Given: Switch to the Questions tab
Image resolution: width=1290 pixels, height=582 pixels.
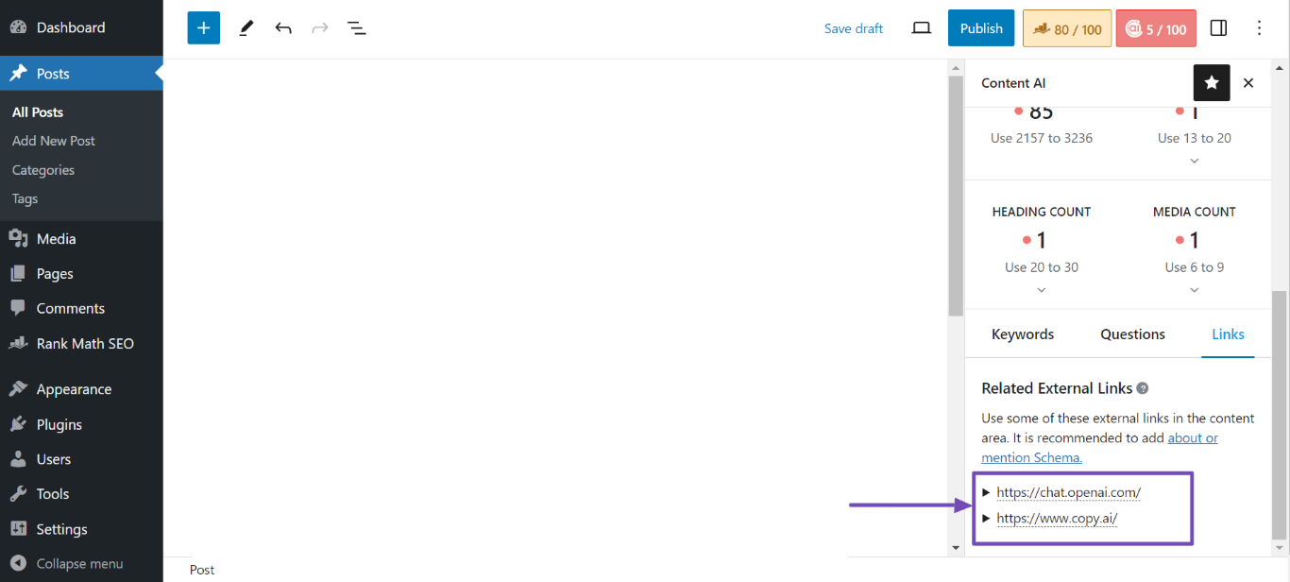Looking at the screenshot, I should (x=1132, y=334).
